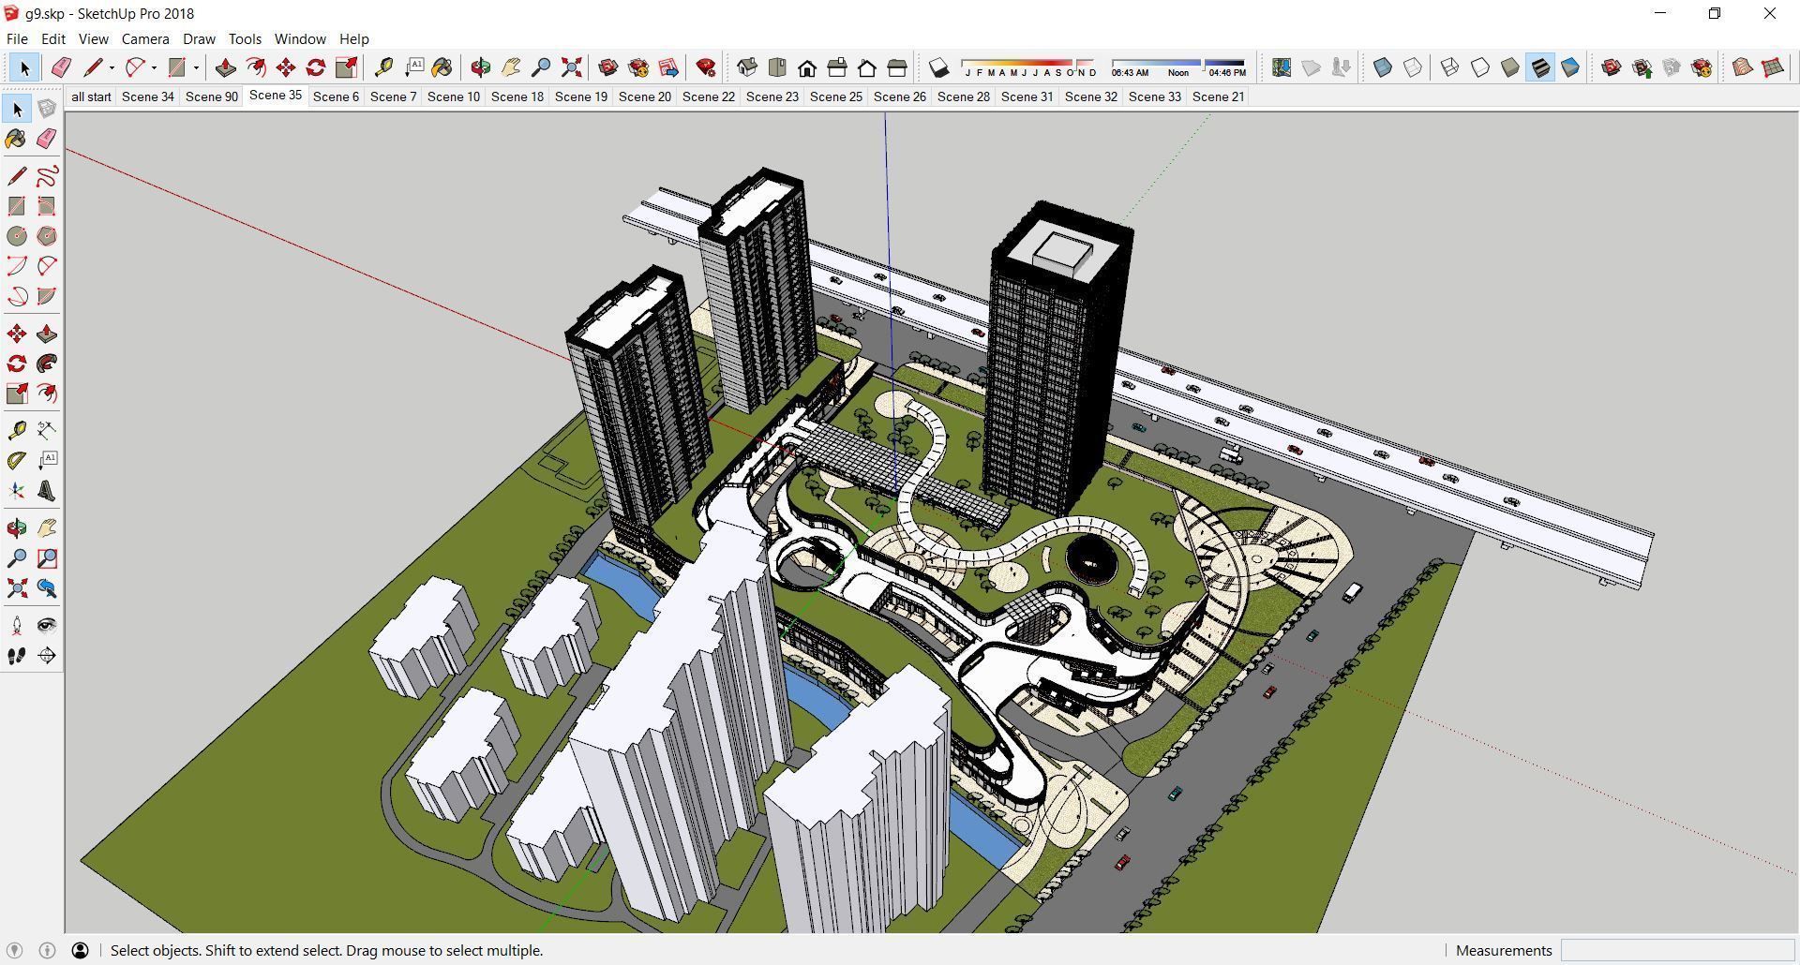Open the Camera menu
Screen dimensions: 1800x965
pyautogui.click(x=145, y=38)
